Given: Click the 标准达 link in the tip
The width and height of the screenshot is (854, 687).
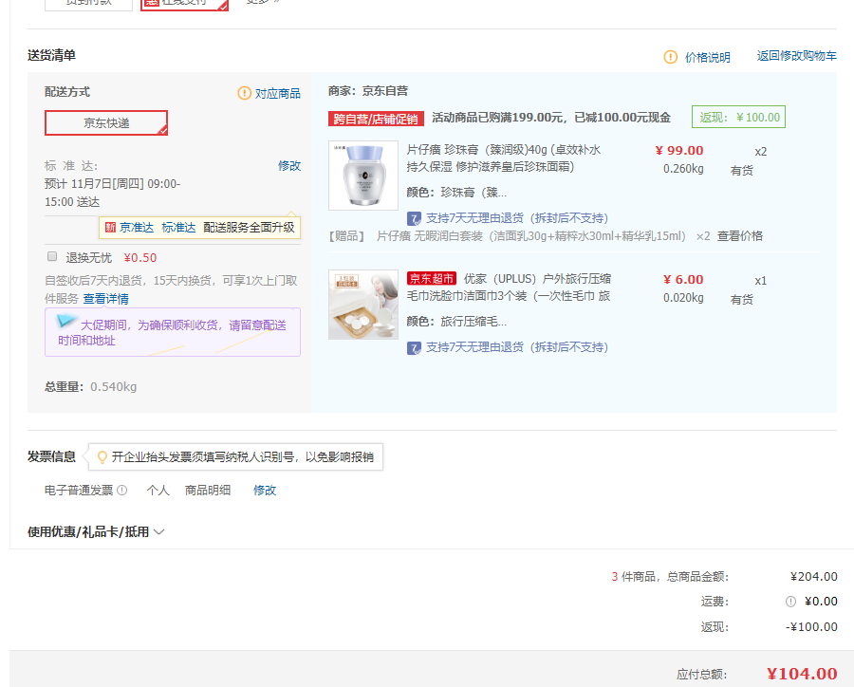Looking at the screenshot, I should pos(178,227).
